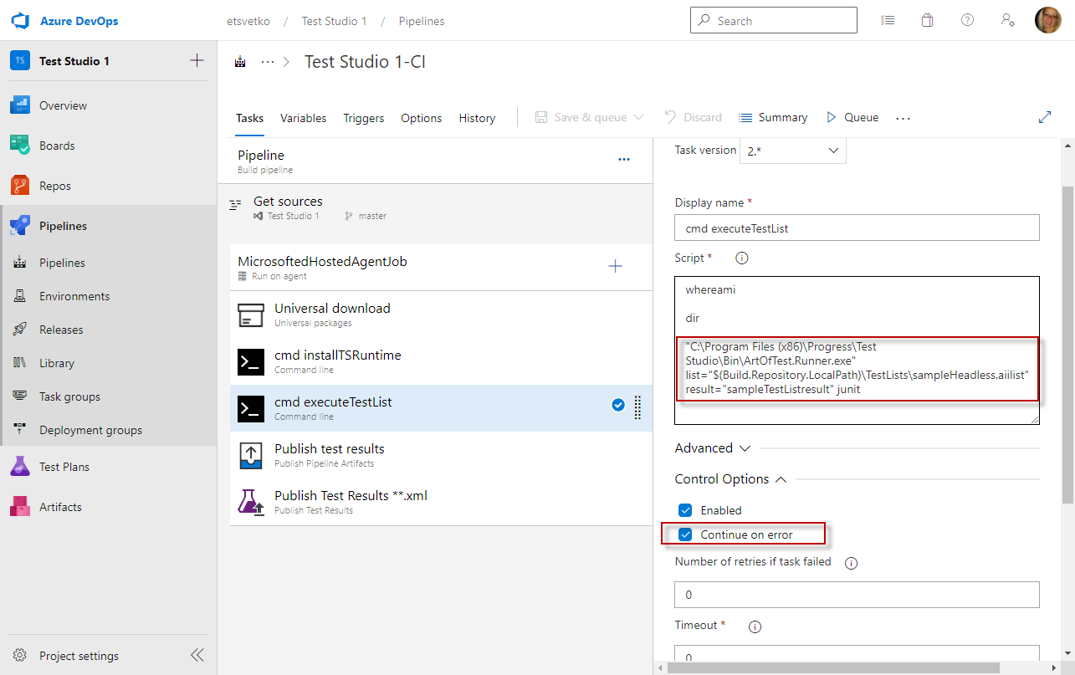Image resolution: width=1075 pixels, height=675 pixels.
Task: Click the plus icon next to Test Studio 1
Action: tap(197, 60)
